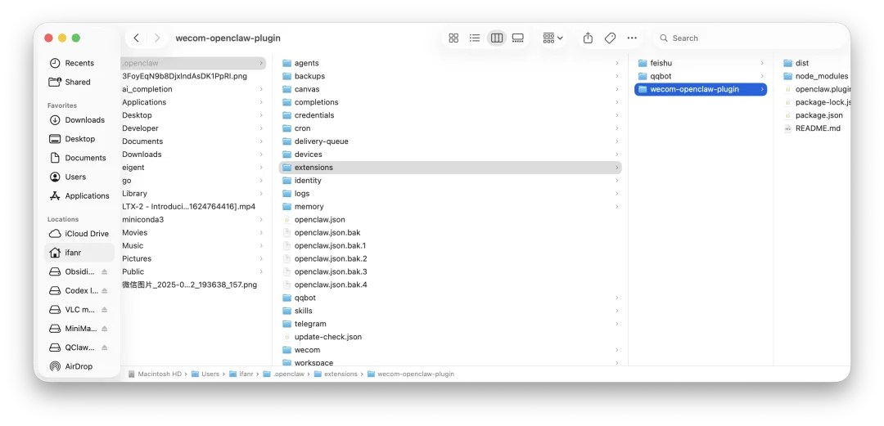Open AirDrop in the sidebar

tap(79, 366)
